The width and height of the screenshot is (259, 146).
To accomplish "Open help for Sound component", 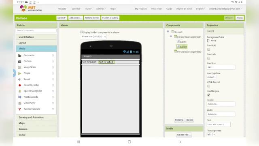I will pyautogui.click(x=53, y=79).
